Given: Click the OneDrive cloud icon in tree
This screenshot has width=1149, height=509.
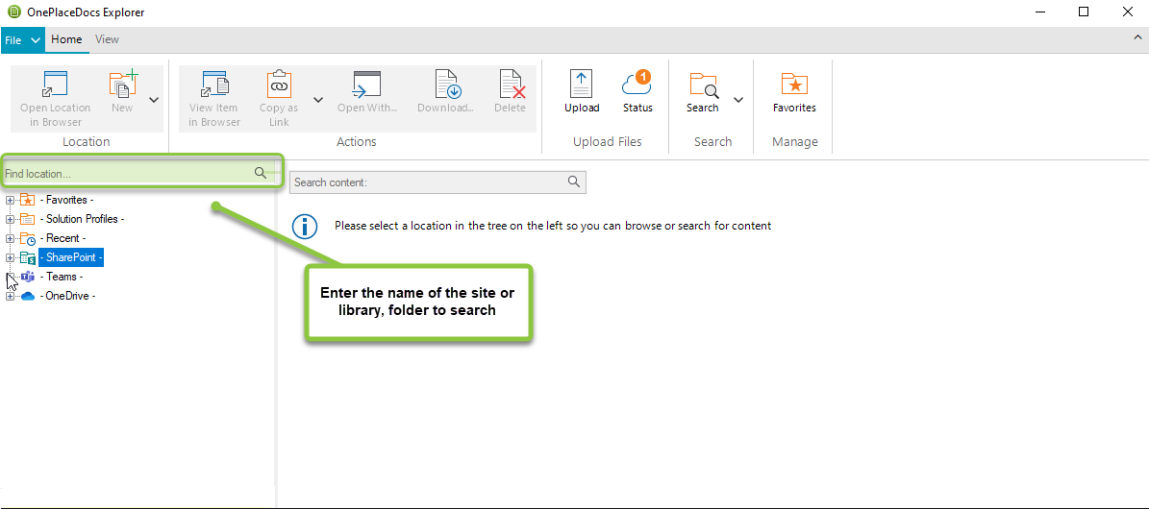Looking at the screenshot, I should [x=28, y=296].
